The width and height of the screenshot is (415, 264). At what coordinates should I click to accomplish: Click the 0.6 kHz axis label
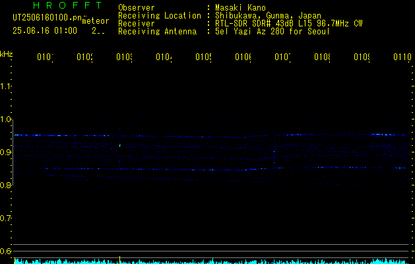pos(6,251)
